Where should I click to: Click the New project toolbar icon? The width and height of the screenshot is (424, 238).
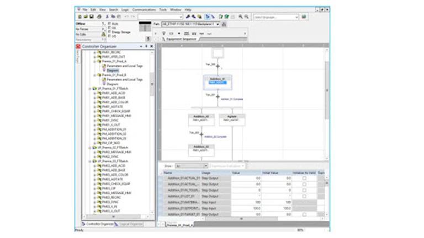tap(79, 17)
